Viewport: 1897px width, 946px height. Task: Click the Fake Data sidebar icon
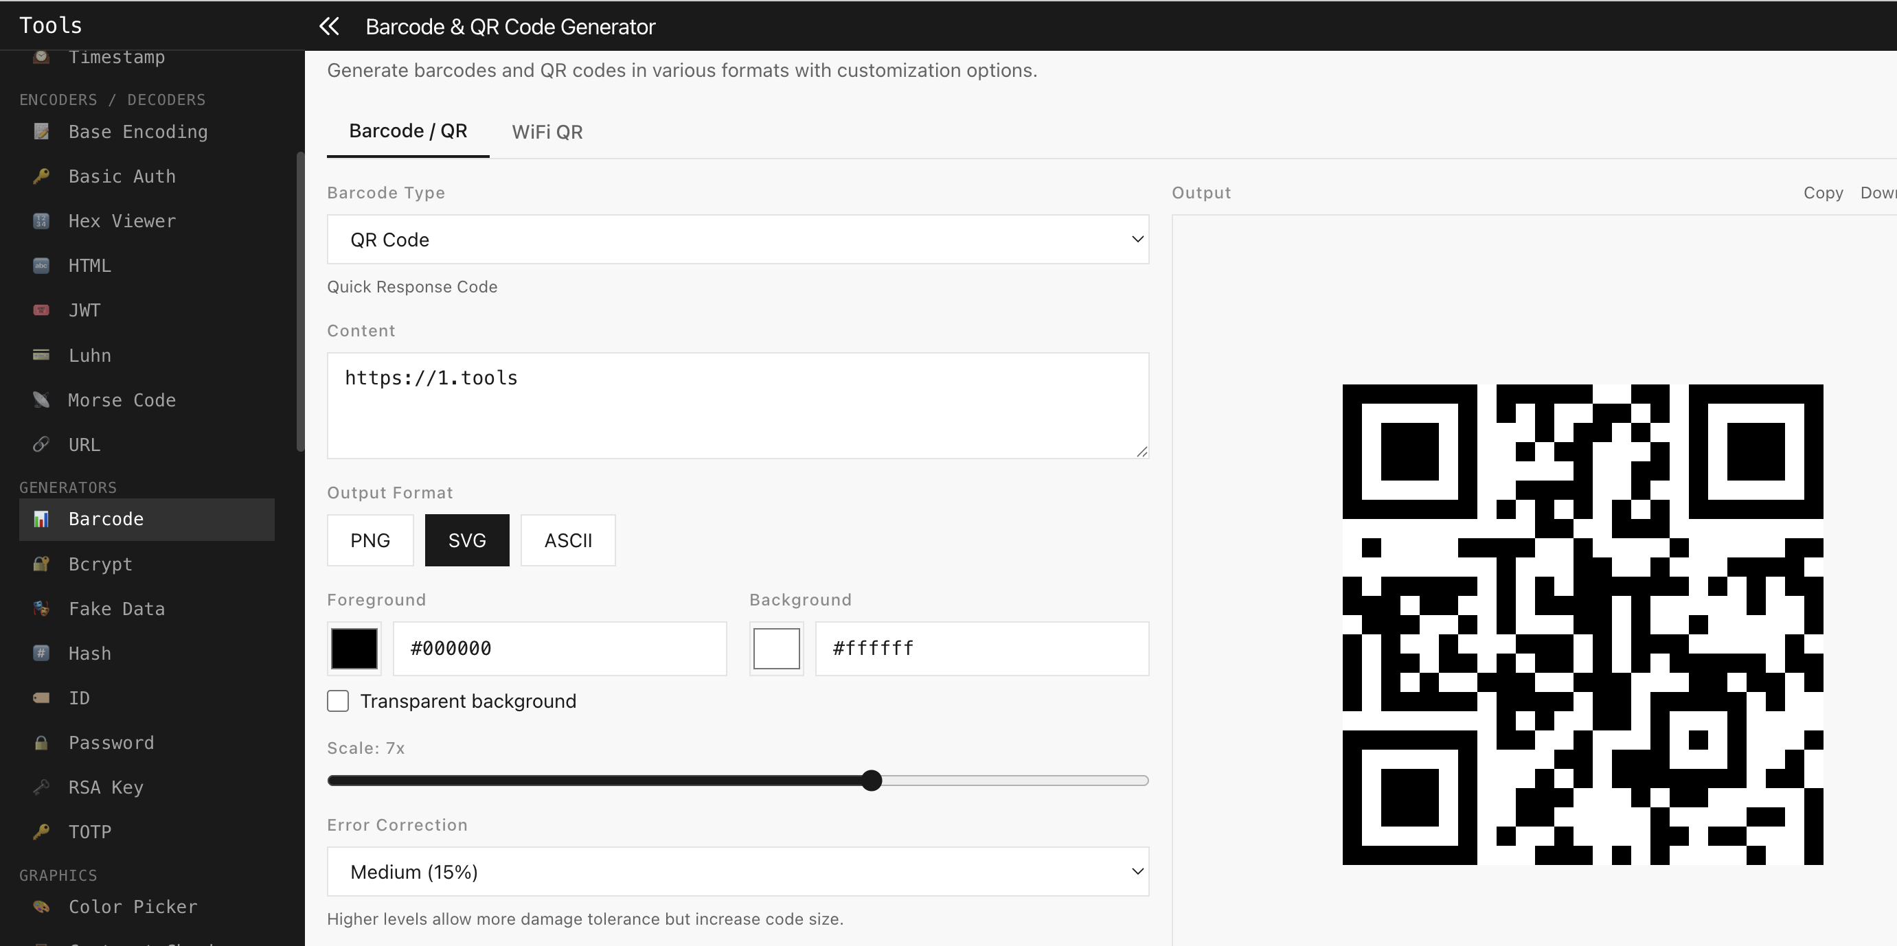coord(41,609)
